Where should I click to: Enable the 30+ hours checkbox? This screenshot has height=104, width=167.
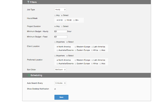coord(74,20)
